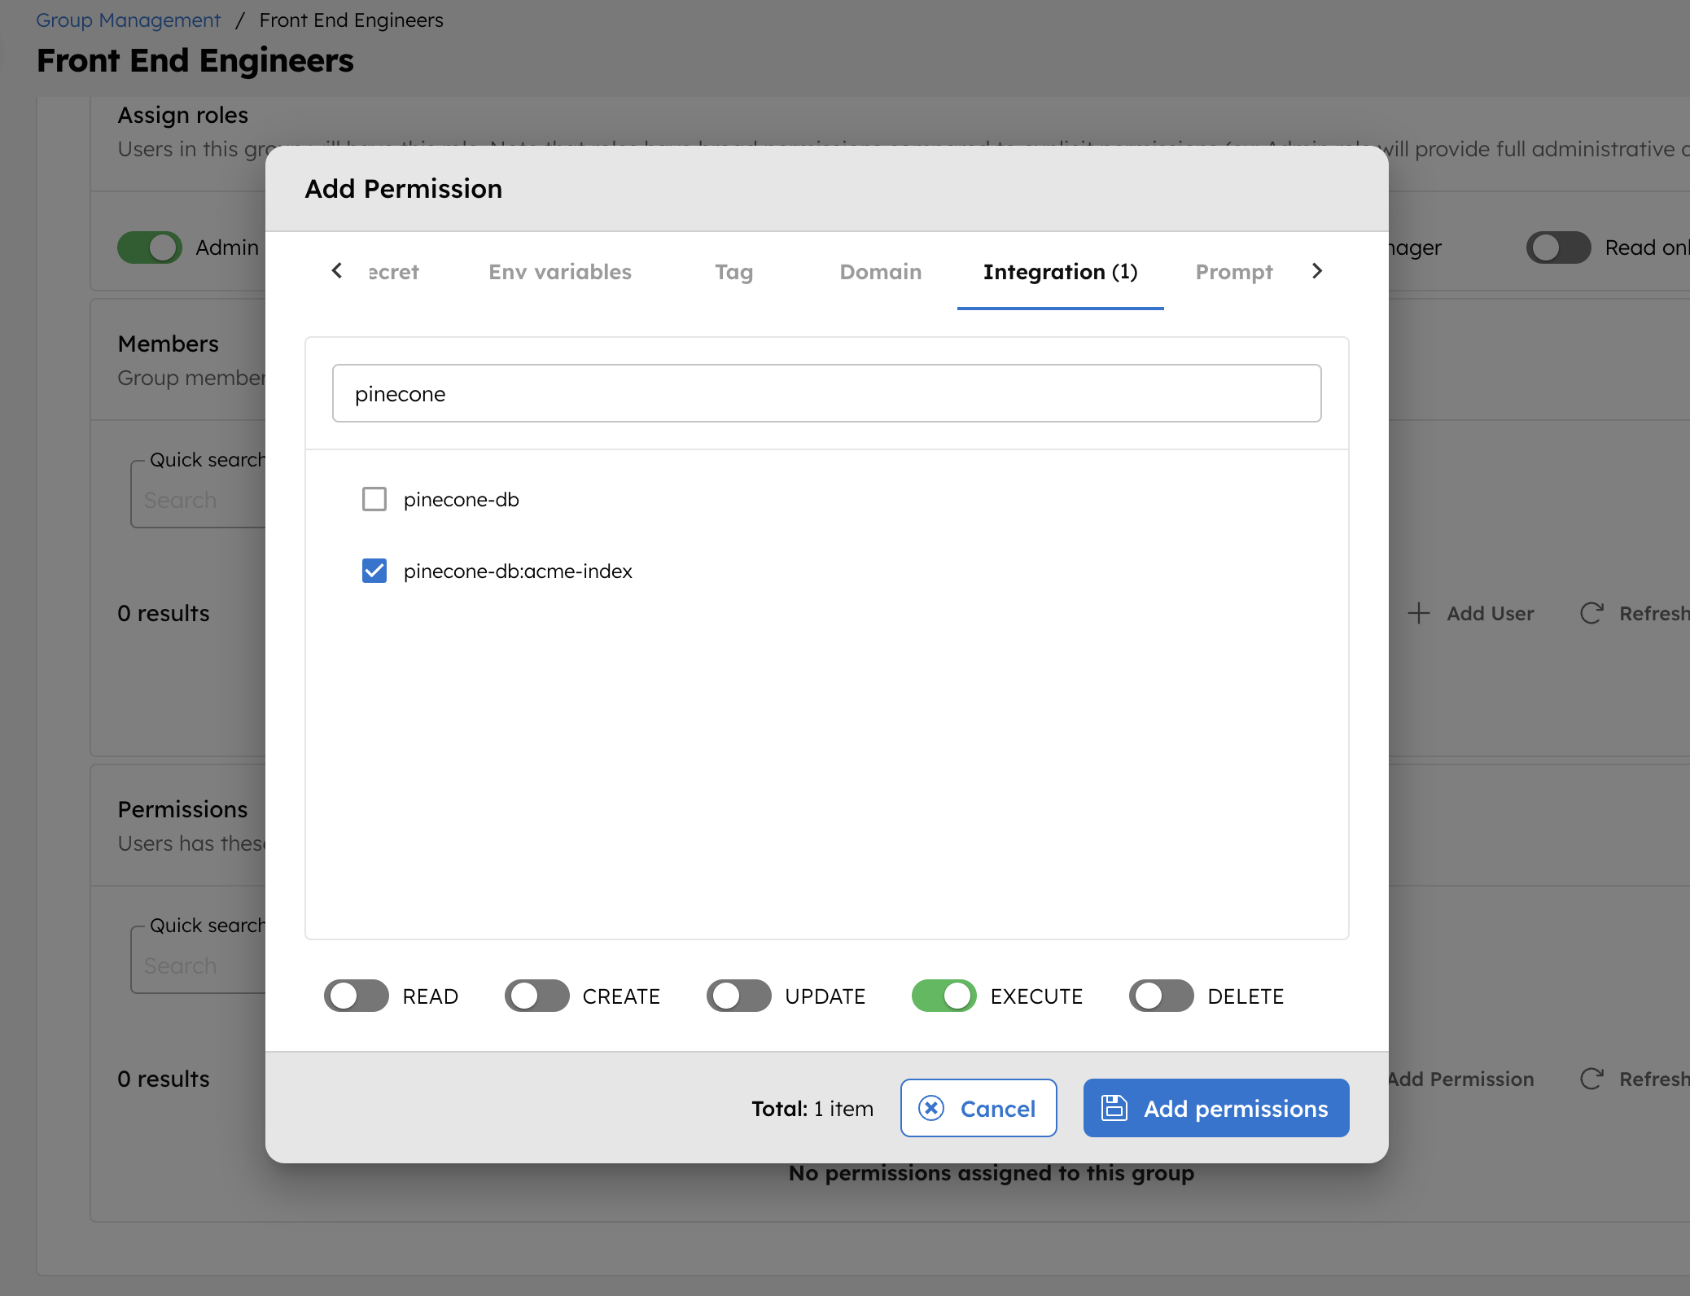This screenshot has height=1296, width=1690.
Task: Navigate to previous tabs using left chevron
Action: 338,271
